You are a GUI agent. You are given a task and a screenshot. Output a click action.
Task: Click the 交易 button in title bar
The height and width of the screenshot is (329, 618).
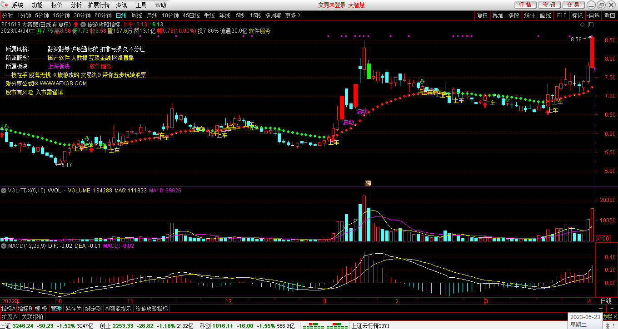(573, 5)
